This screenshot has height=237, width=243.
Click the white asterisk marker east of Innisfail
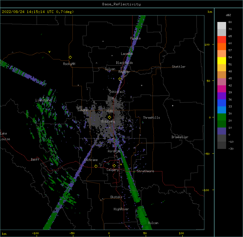tap(142, 85)
